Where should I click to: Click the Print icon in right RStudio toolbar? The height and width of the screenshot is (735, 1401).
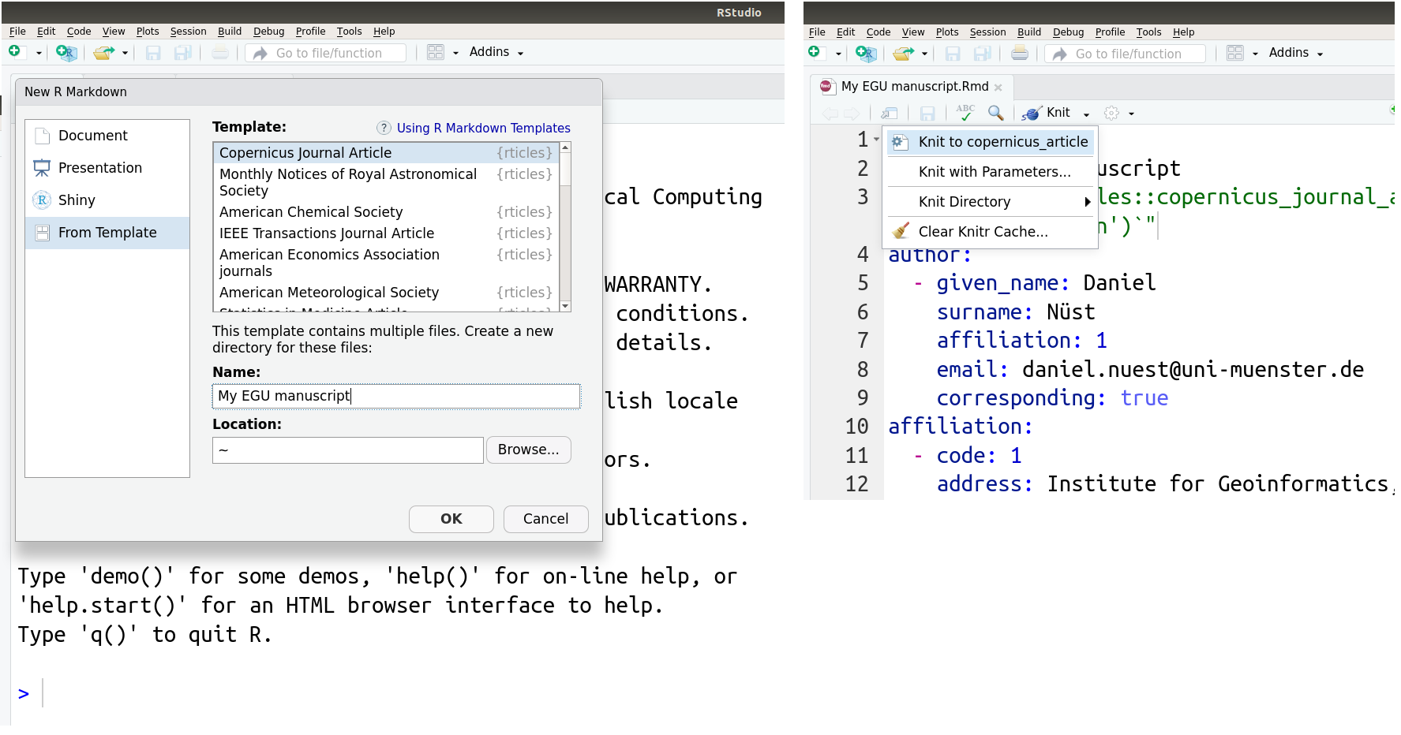[1020, 54]
